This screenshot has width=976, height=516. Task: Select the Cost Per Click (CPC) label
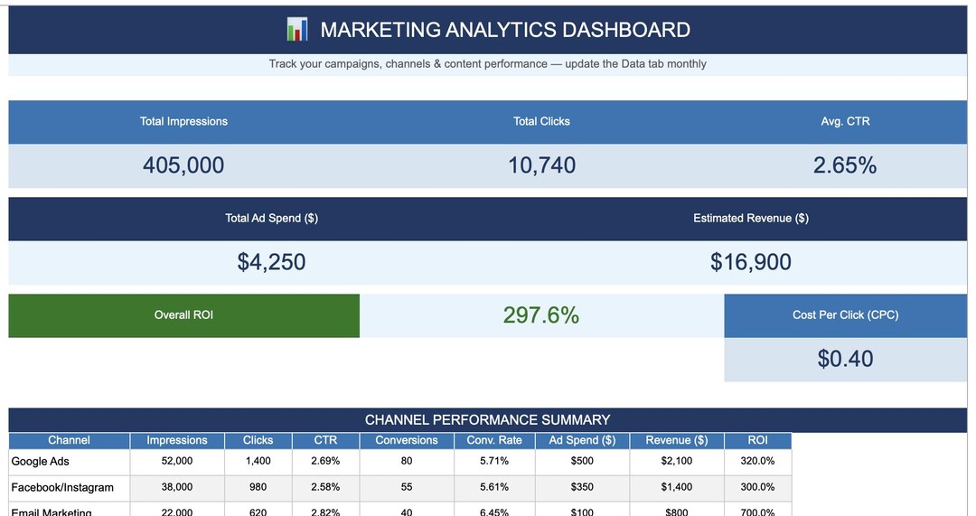[845, 315]
